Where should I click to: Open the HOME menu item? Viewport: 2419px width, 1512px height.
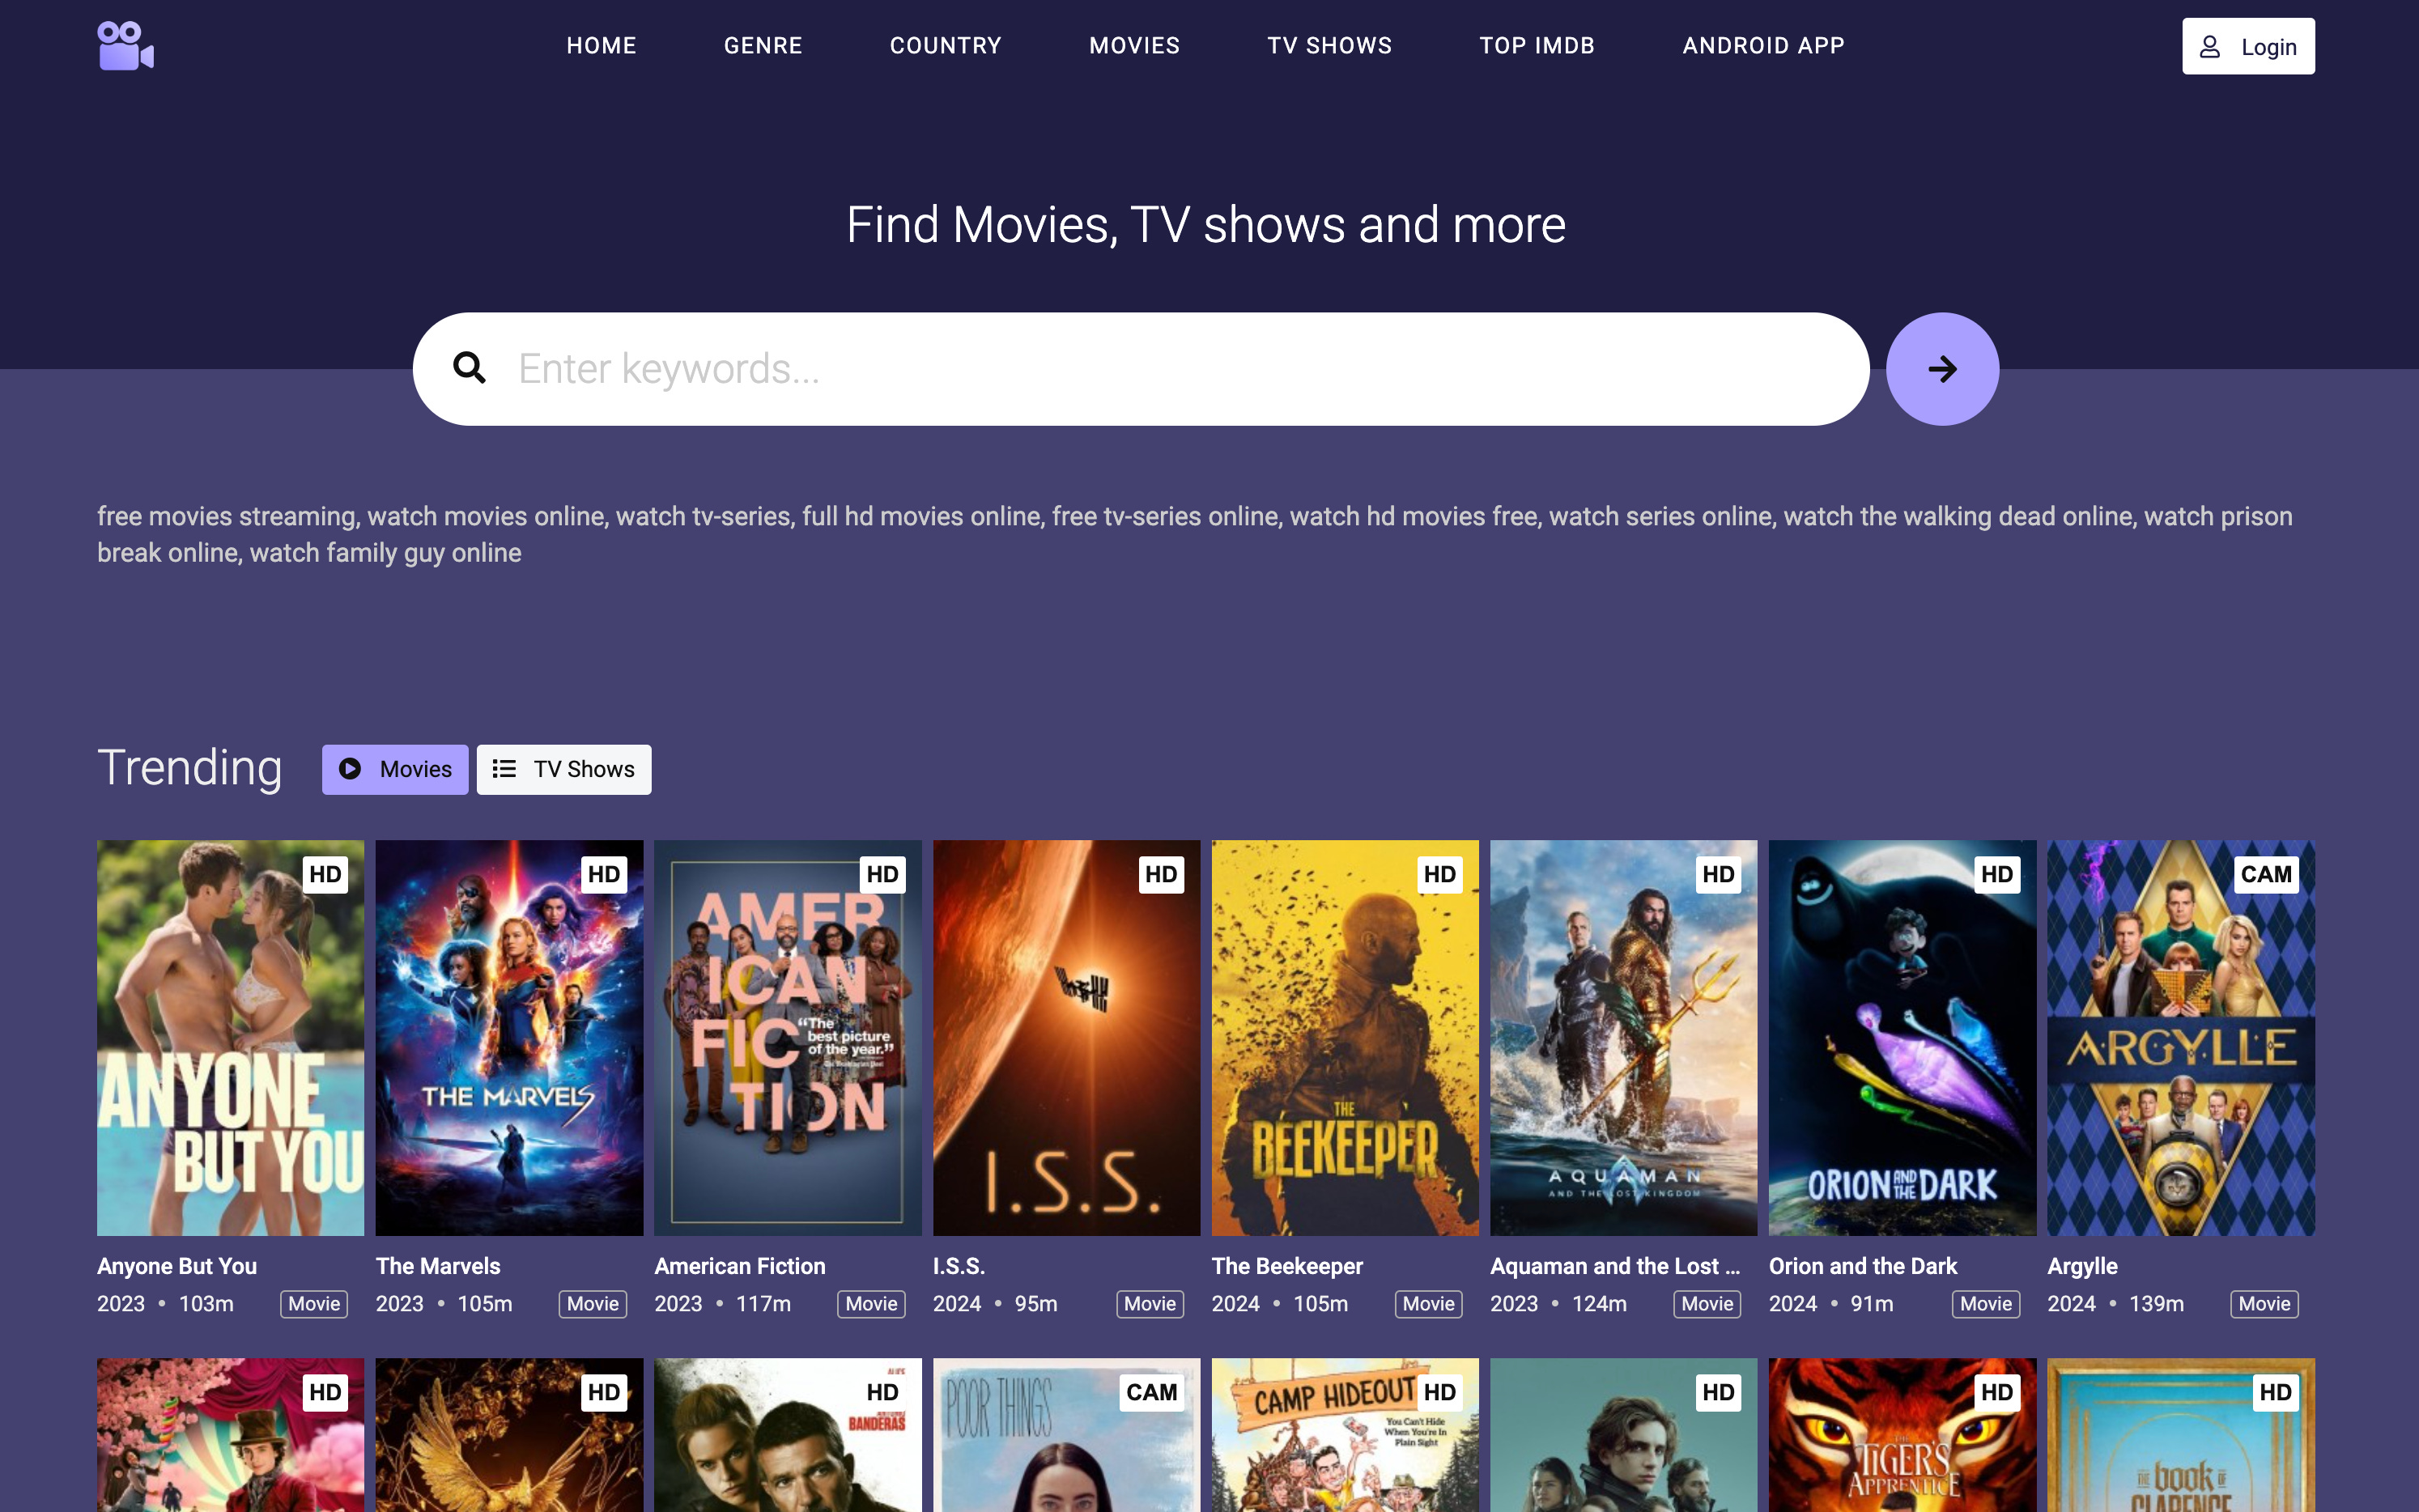(x=601, y=46)
